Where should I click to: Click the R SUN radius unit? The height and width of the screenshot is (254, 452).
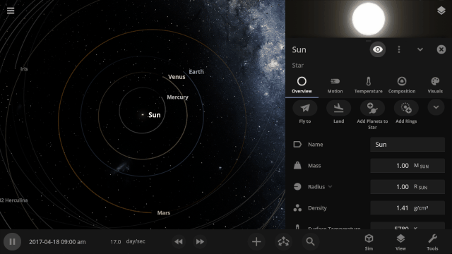421,187
